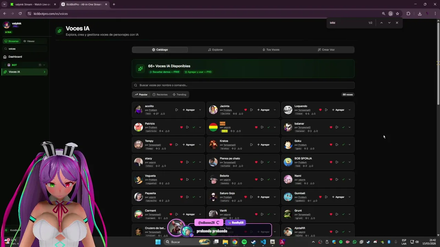
Task: Add the acolito voice with Agregar
Action: [189, 110]
